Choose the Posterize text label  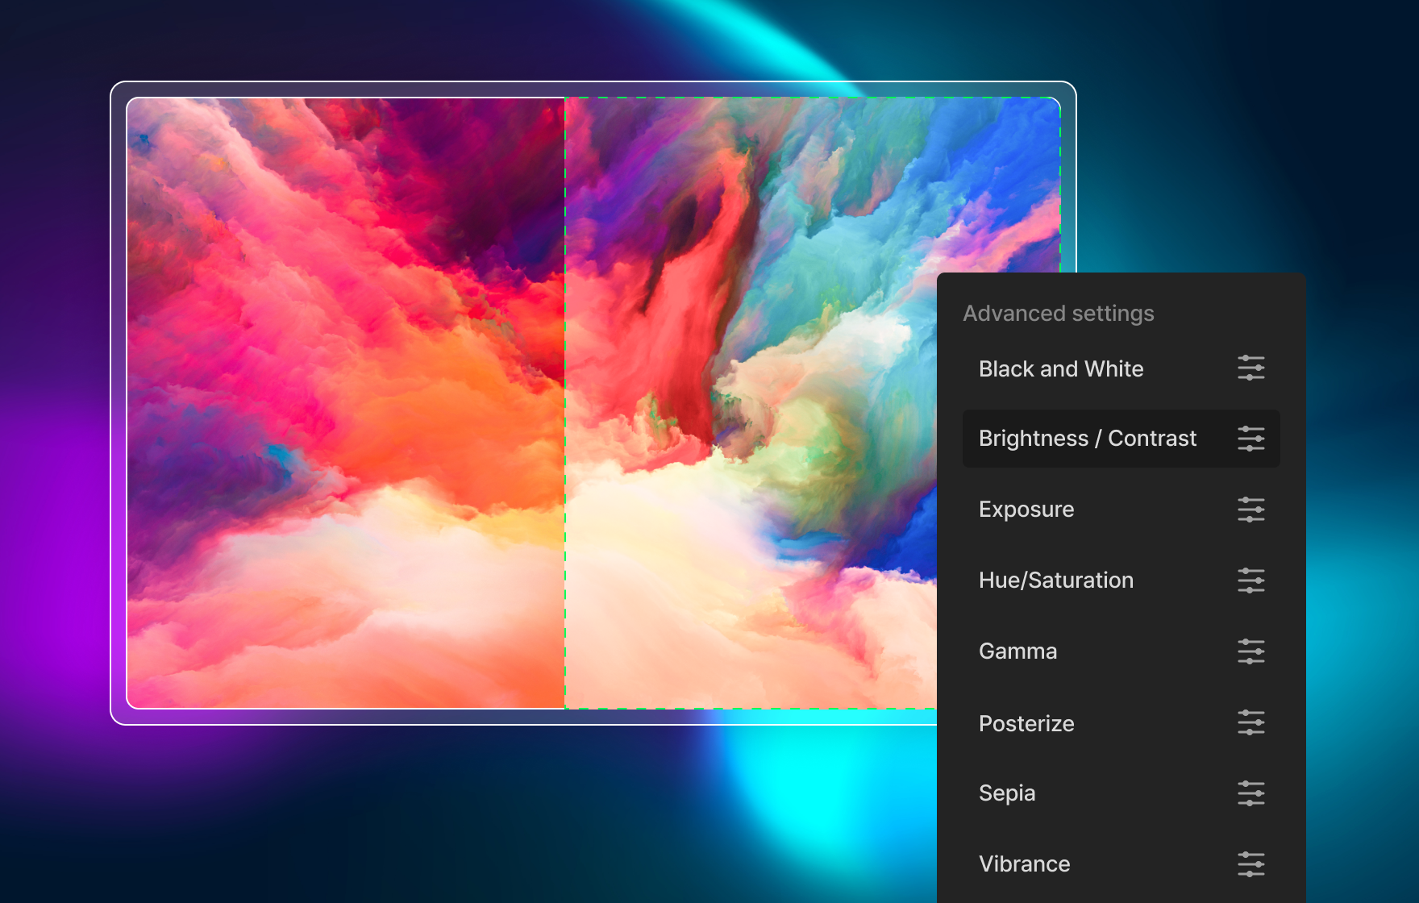pyautogui.click(x=1026, y=724)
